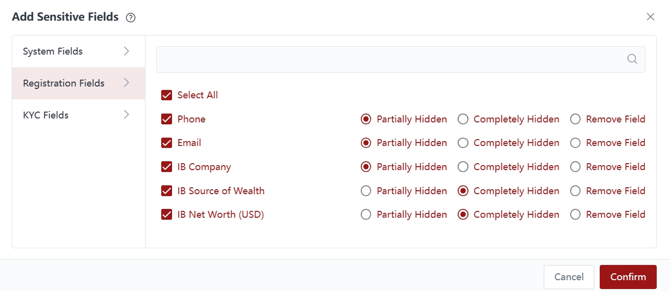Click the Cancel button
The height and width of the screenshot is (291, 670).
(x=569, y=277)
